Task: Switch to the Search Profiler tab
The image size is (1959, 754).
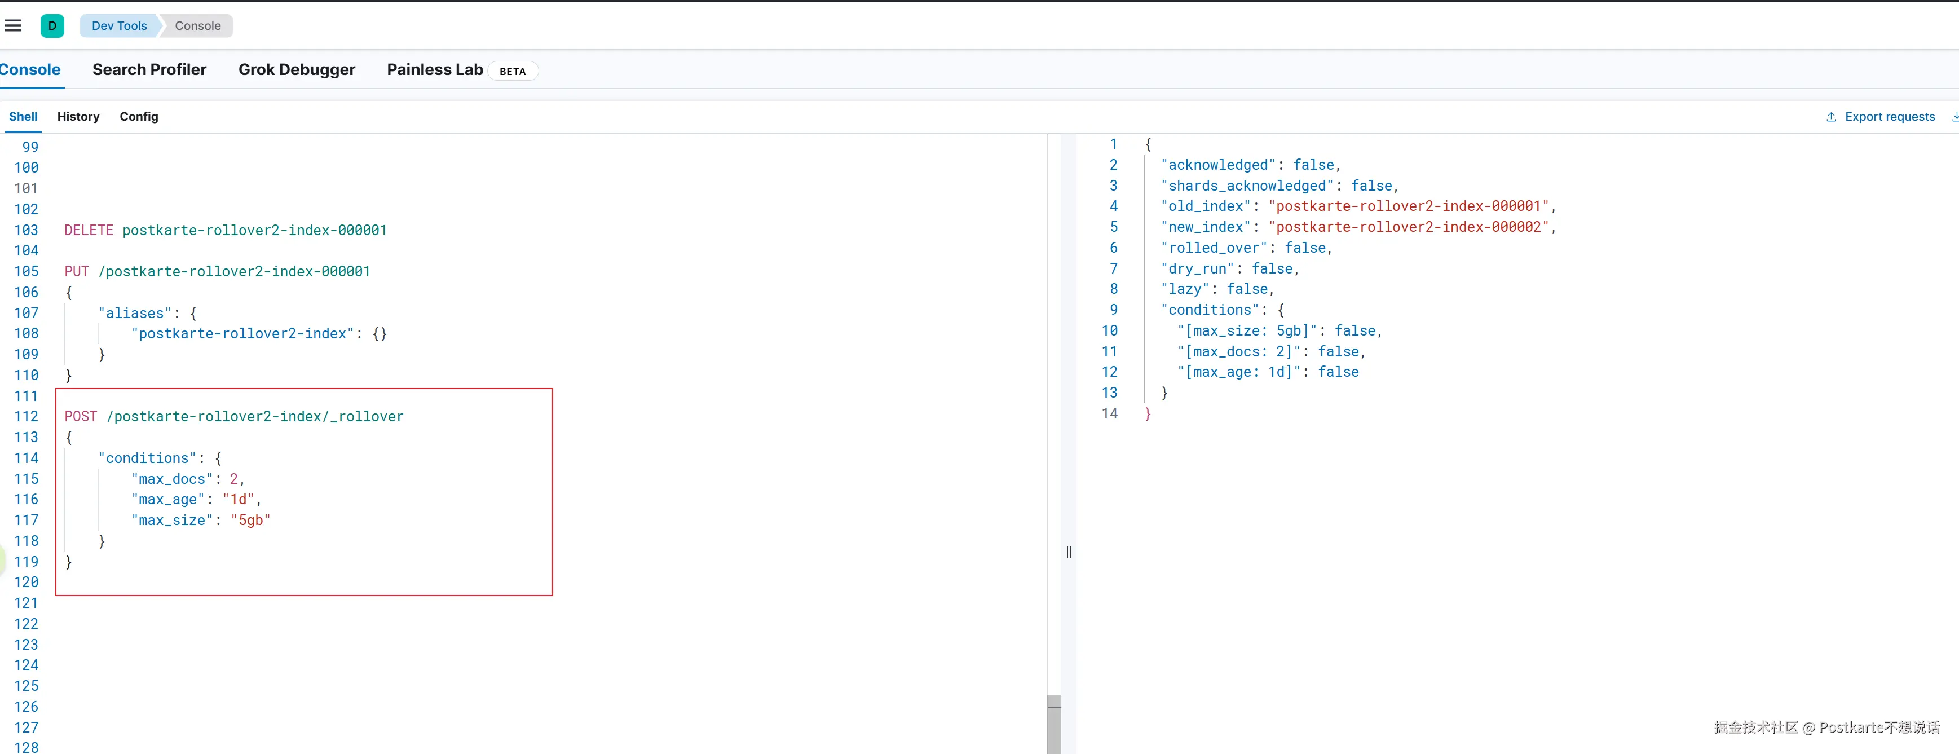Action: tap(149, 69)
